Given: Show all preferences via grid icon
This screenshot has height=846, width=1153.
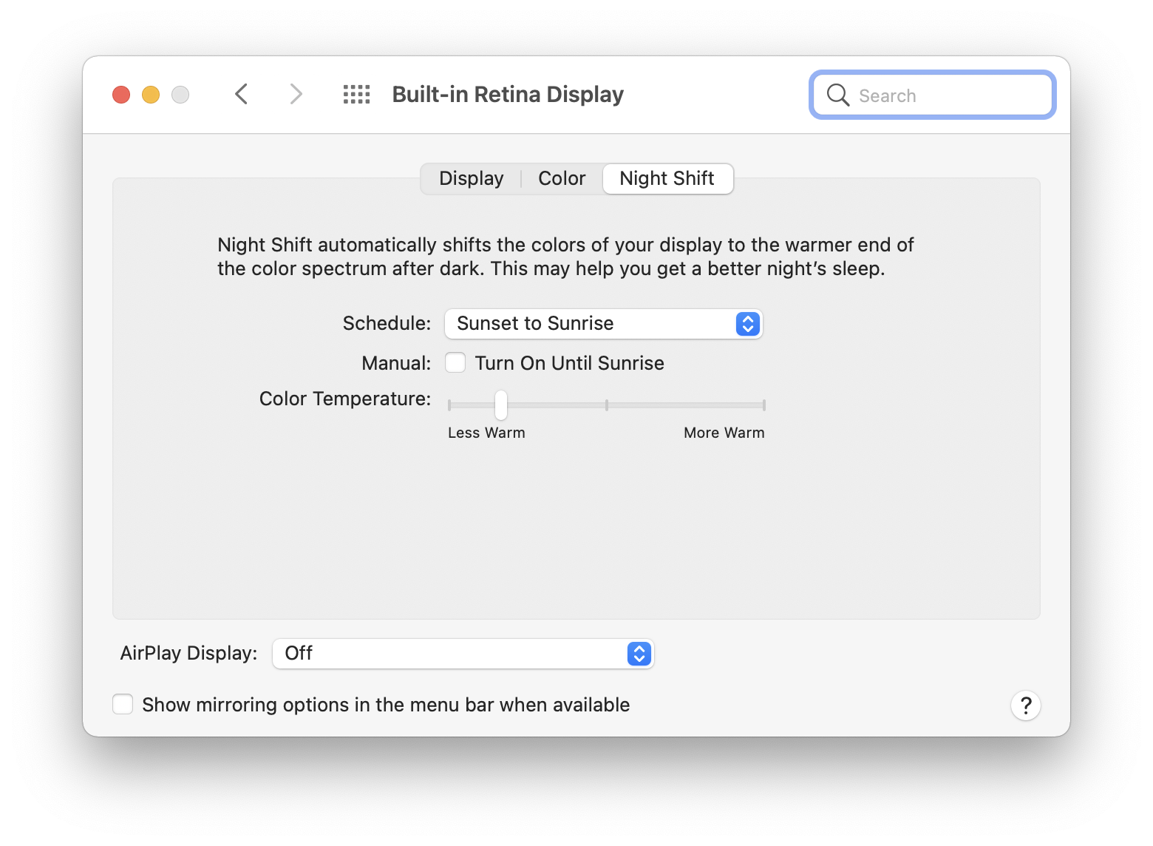Looking at the screenshot, I should 356,94.
